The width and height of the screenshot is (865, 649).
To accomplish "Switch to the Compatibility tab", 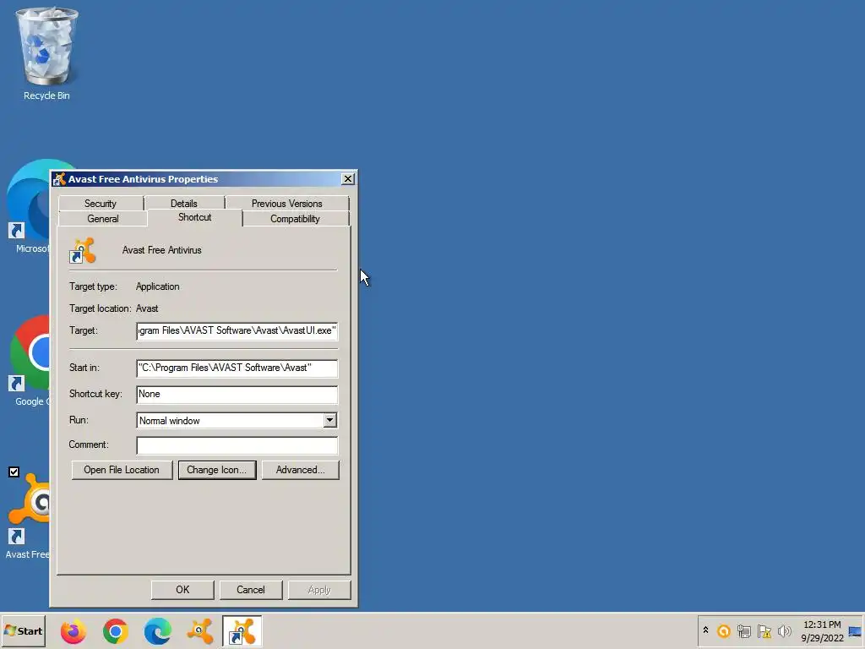I will tap(295, 219).
